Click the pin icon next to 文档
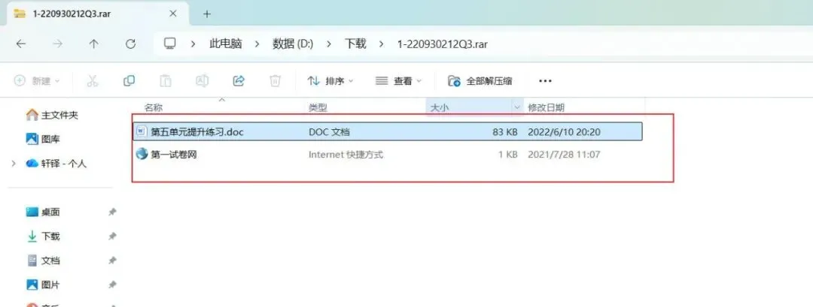 coord(112,260)
